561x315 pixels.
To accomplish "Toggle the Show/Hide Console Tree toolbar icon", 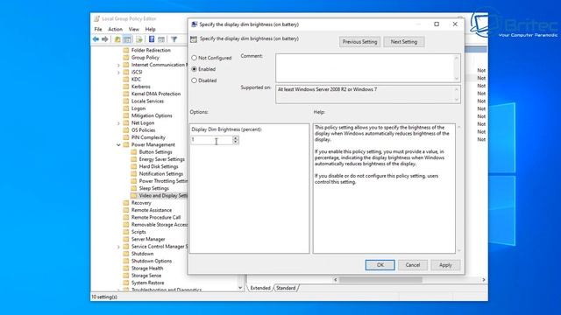I will click(127, 39).
